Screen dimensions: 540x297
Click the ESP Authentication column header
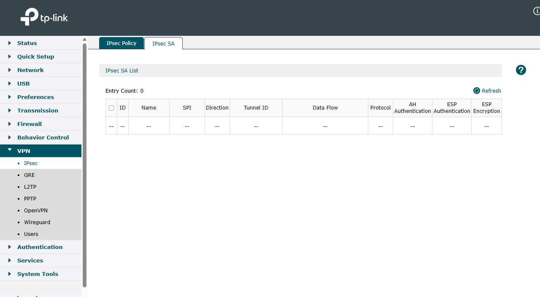(452, 108)
